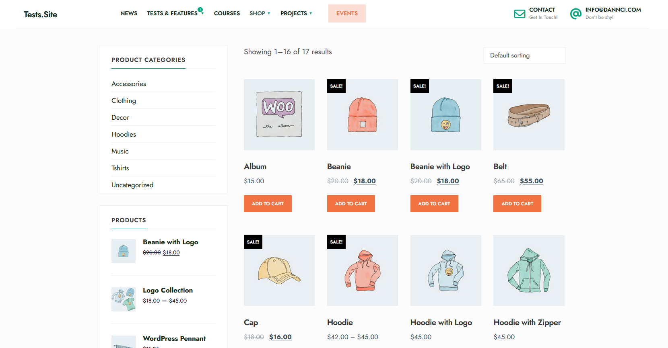Open the Hoodie with Zipper image
The image size is (668, 348).
click(529, 270)
